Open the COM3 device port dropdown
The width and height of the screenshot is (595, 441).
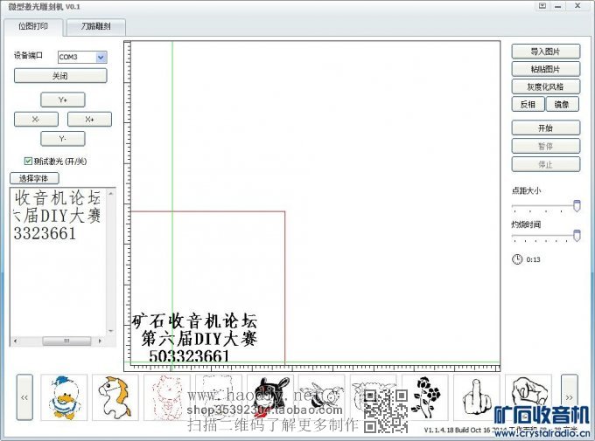click(101, 57)
